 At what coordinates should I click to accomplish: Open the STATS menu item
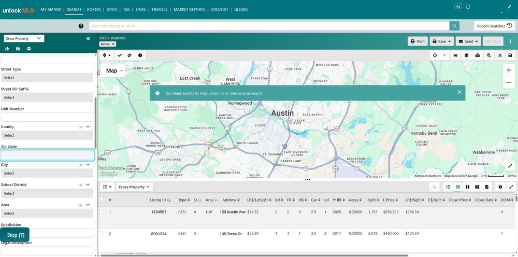coord(112,9)
